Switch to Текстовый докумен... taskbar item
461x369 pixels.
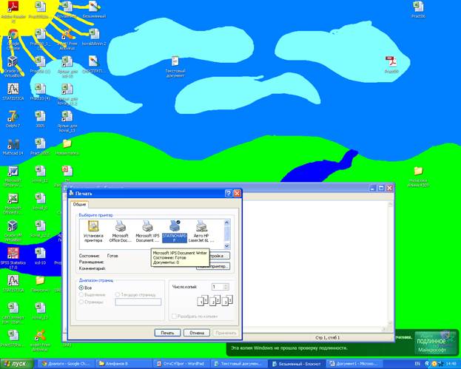pyautogui.click(x=239, y=364)
